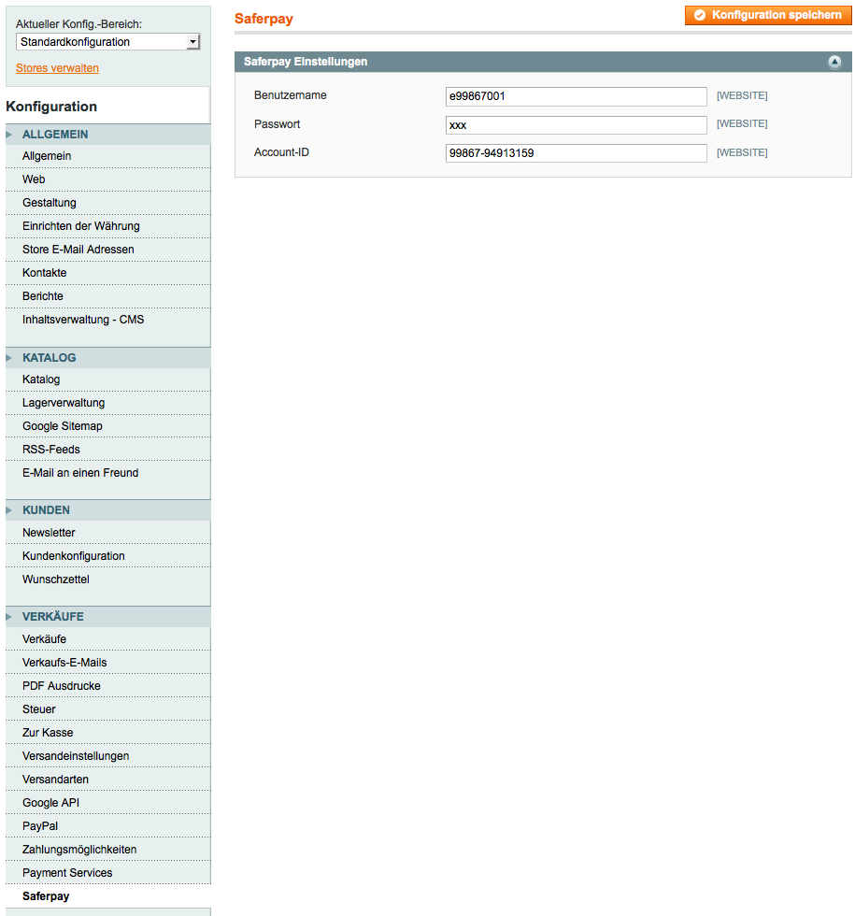Click into the Benutzername input field
Screen dimensions: 855x916
pos(576,96)
